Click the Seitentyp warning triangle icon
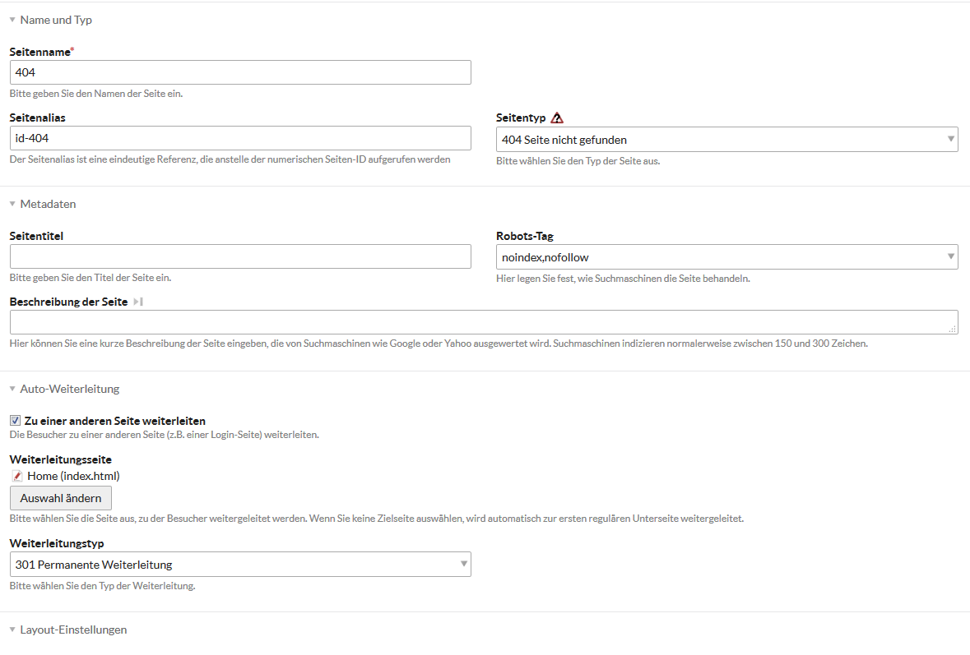Image resolution: width=970 pixels, height=655 pixels. click(x=557, y=118)
